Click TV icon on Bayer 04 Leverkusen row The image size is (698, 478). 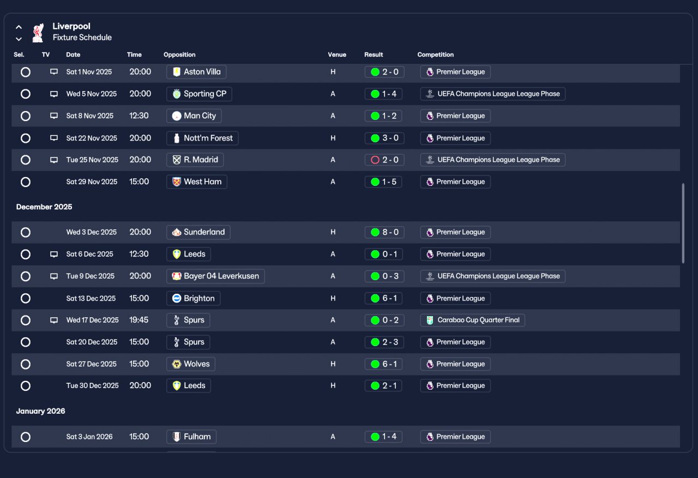54,276
